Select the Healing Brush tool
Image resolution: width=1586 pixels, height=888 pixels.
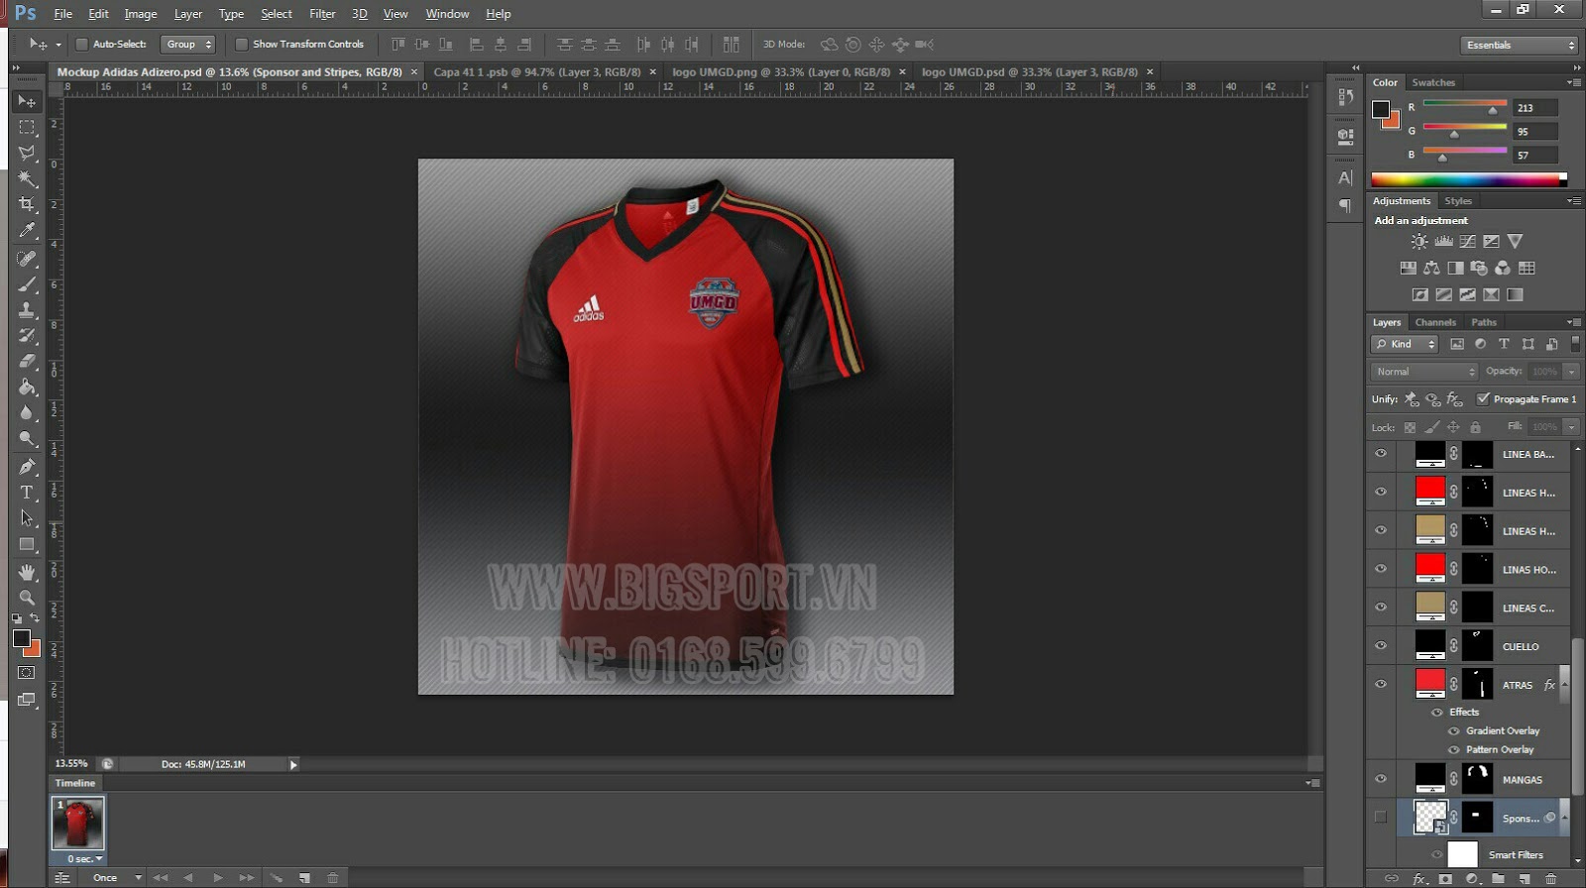27,259
